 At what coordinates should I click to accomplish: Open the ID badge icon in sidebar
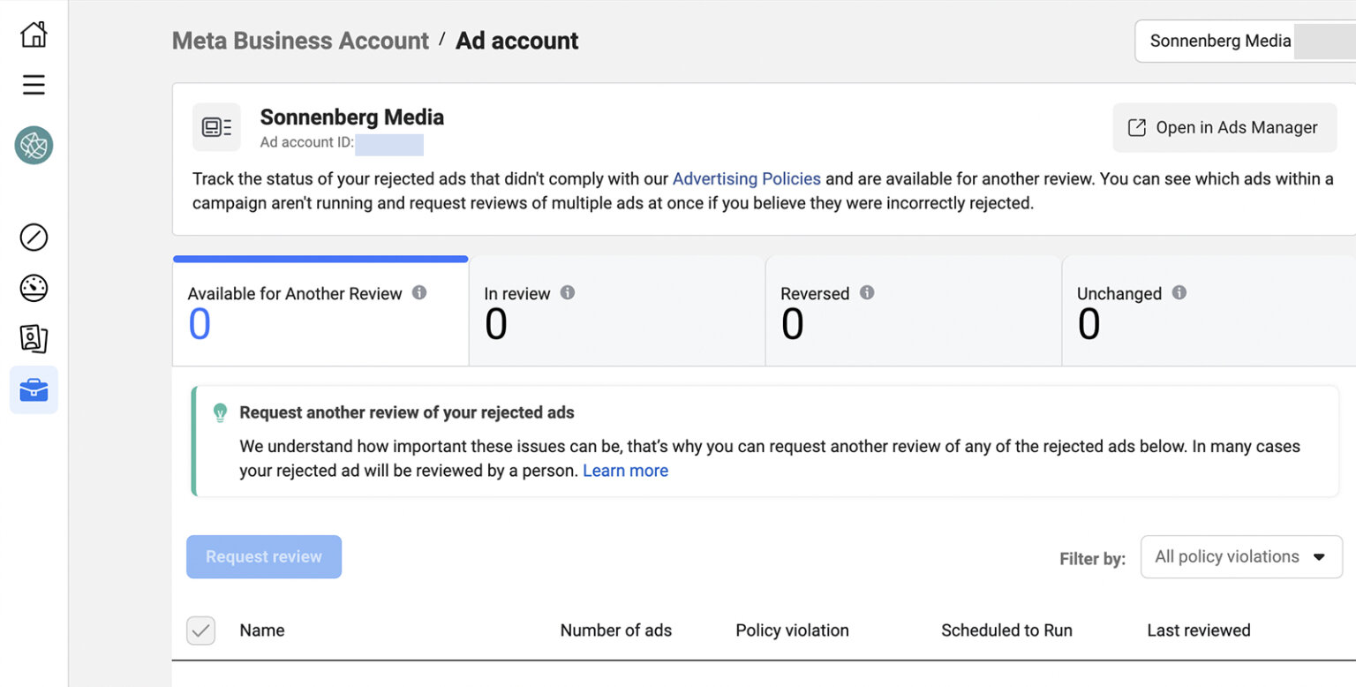(34, 338)
